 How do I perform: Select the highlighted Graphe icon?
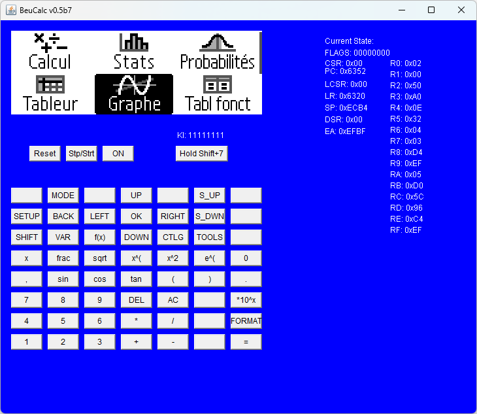point(134,94)
